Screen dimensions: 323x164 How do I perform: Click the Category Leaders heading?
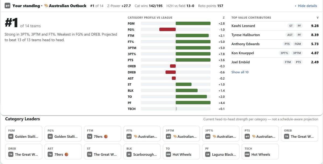click(23, 119)
